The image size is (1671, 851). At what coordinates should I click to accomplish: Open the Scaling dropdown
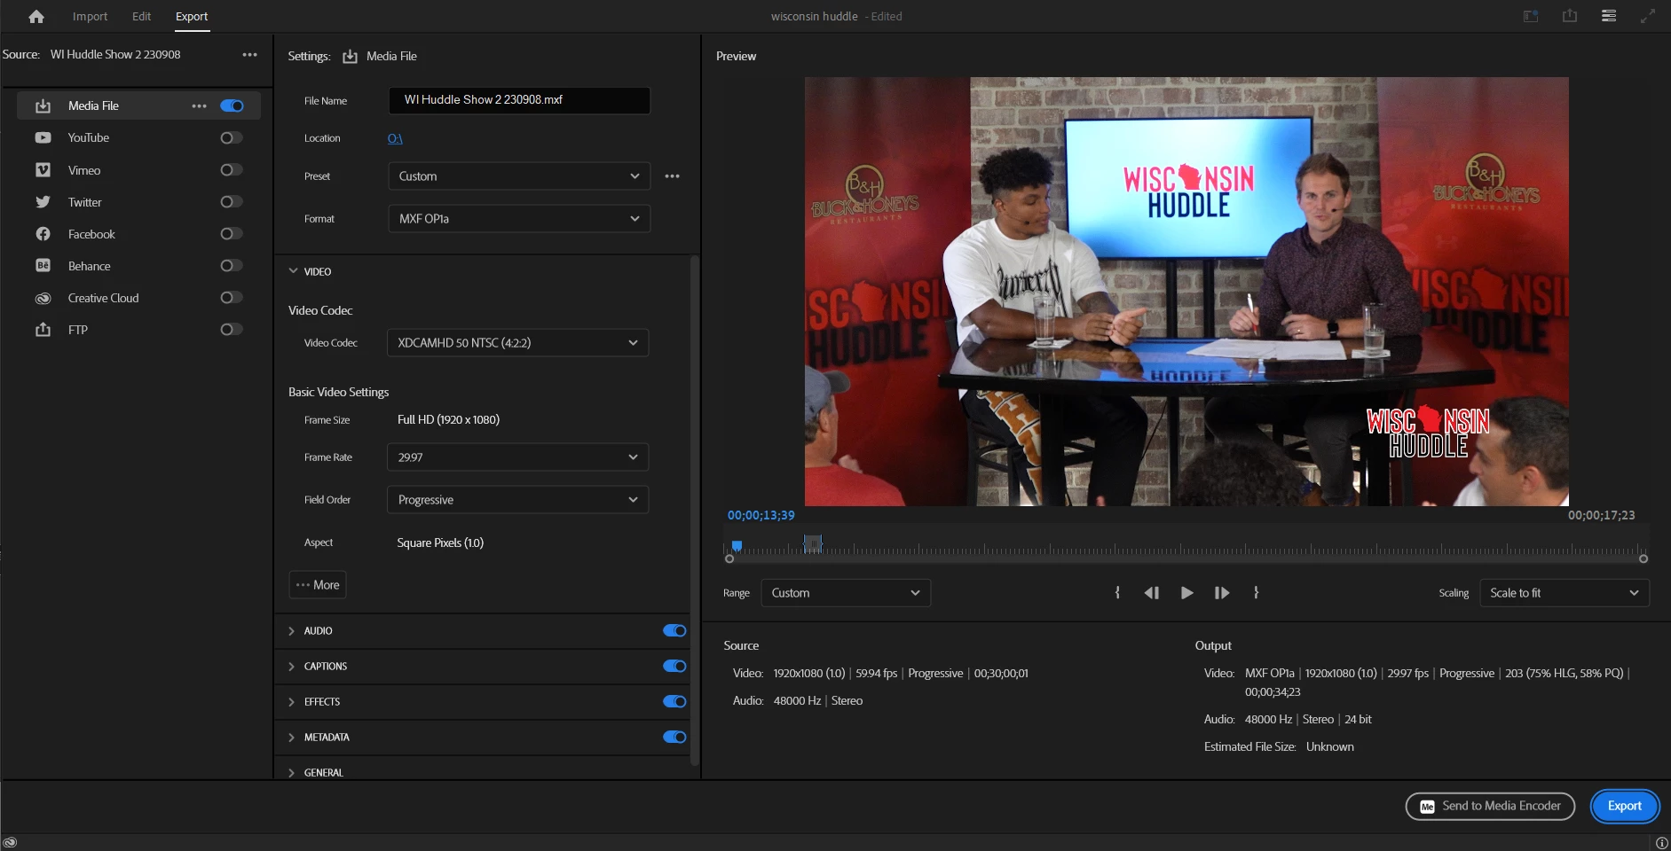coord(1565,592)
